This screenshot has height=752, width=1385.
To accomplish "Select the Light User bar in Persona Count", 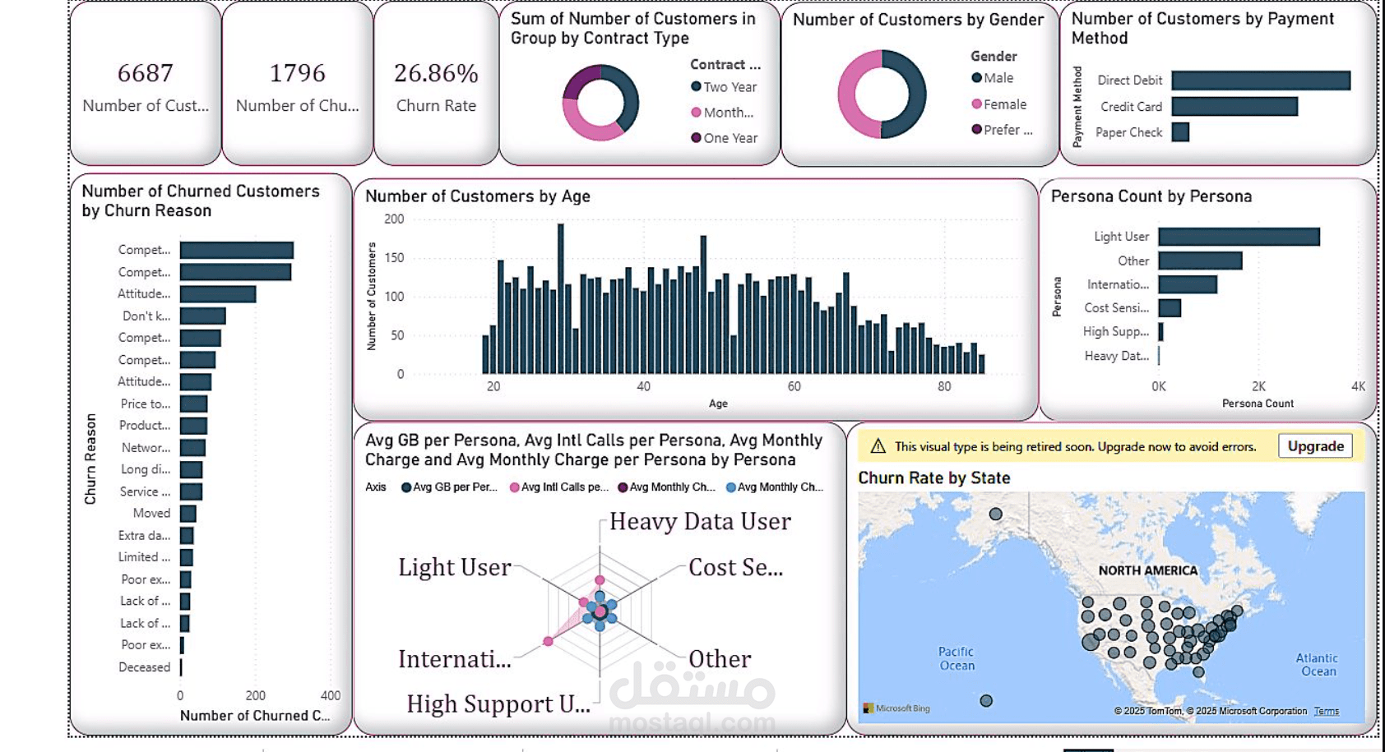I will (x=1239, y=237).
